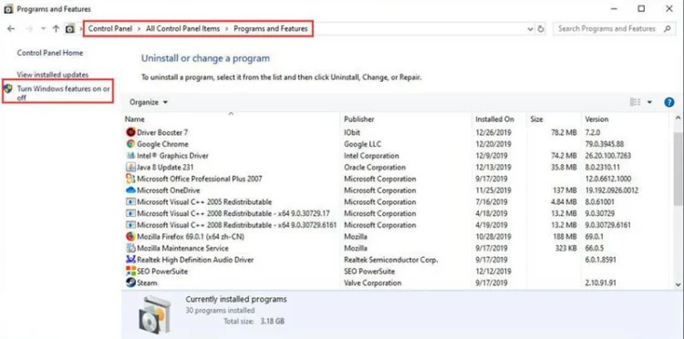Click the Google LLC publisher cell
Viewport: 684px width, 339px height.
point(362,144)
